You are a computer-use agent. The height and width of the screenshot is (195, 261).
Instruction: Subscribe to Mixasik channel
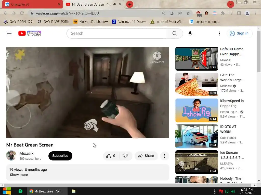click(x=60, y=156)
